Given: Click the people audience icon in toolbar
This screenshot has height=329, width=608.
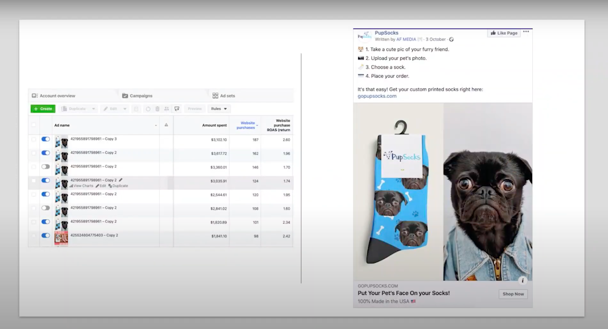Looking at the screenshot, I should (x=166, y=109).
